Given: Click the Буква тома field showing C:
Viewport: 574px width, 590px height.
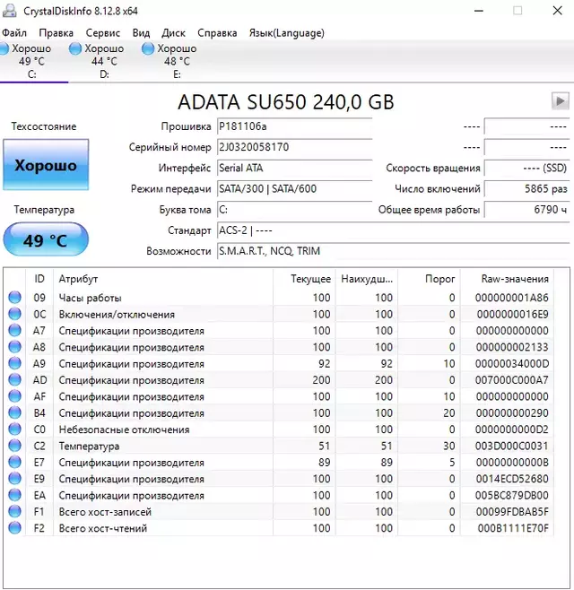Looking at the screenshot, I should (x=295, y=210).
